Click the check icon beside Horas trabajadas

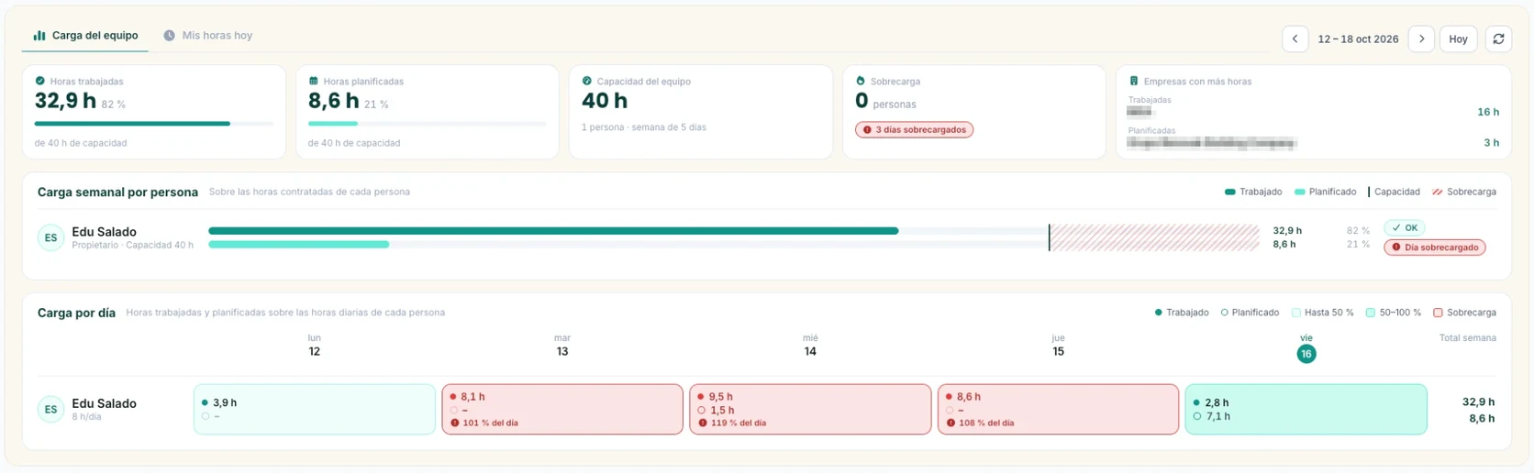pos(39,81)
